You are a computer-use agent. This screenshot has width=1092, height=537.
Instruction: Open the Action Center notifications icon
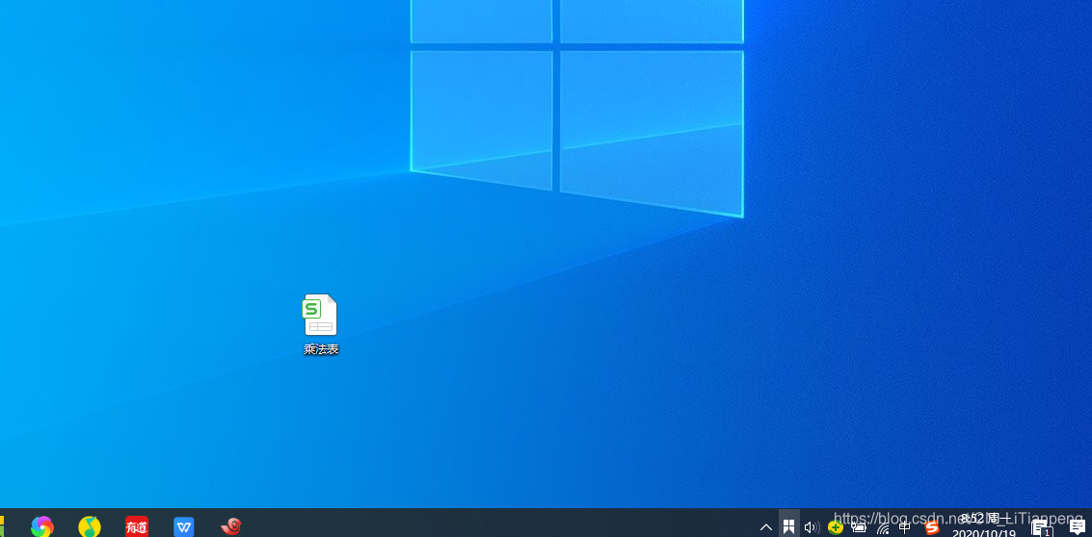pyautogui.click(x=1078, y=527)
